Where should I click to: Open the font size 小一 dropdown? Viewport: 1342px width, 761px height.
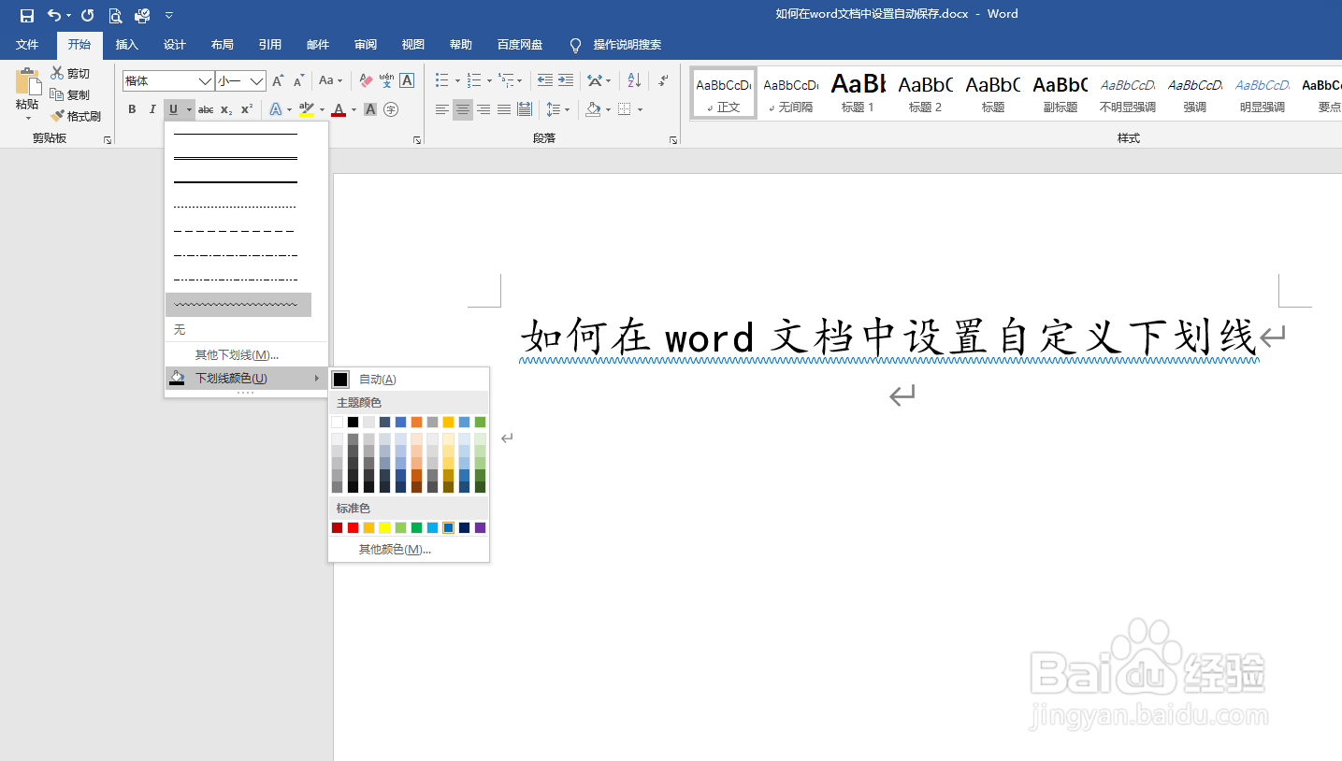pyautogui.click(x=257, y=81)
